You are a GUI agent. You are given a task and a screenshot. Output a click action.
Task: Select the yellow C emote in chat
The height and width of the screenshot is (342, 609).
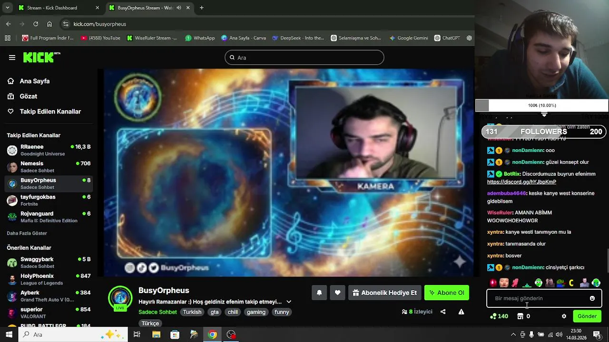click(571, 283)
